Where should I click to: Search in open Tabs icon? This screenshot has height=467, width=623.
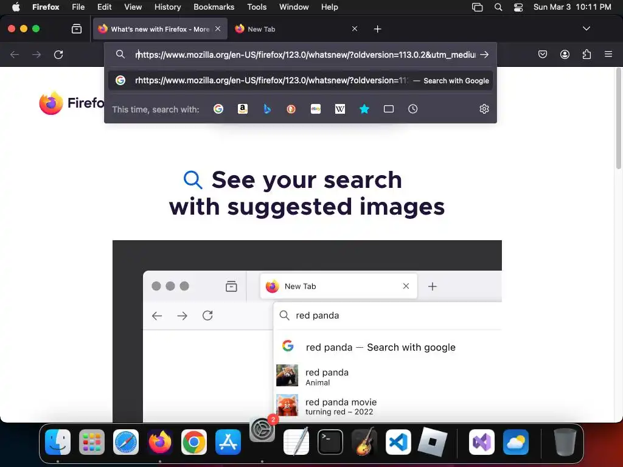tap(389, 109)
